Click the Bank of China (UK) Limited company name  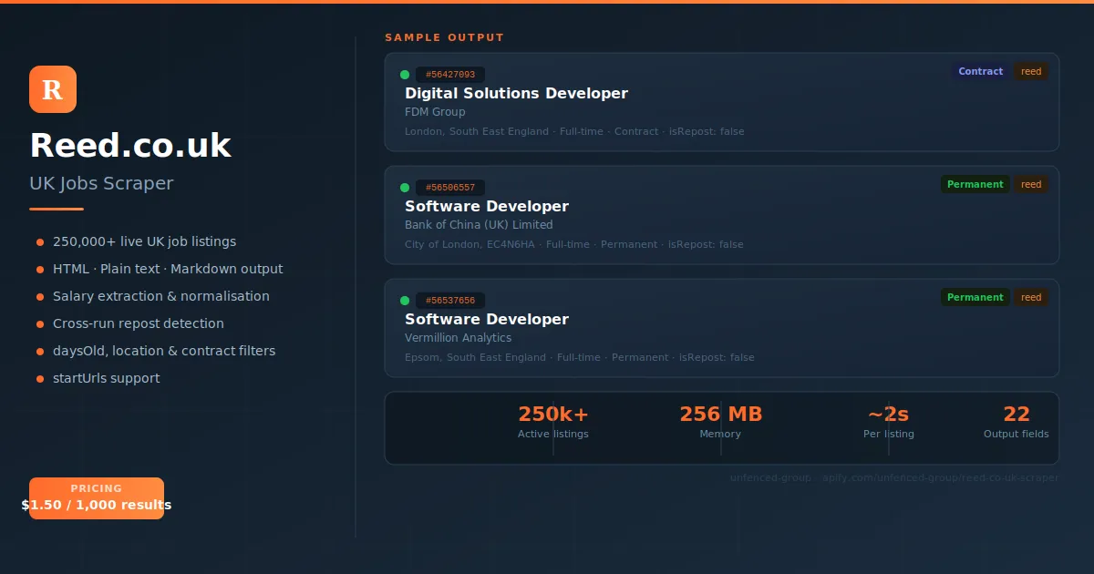pos(479,225)
